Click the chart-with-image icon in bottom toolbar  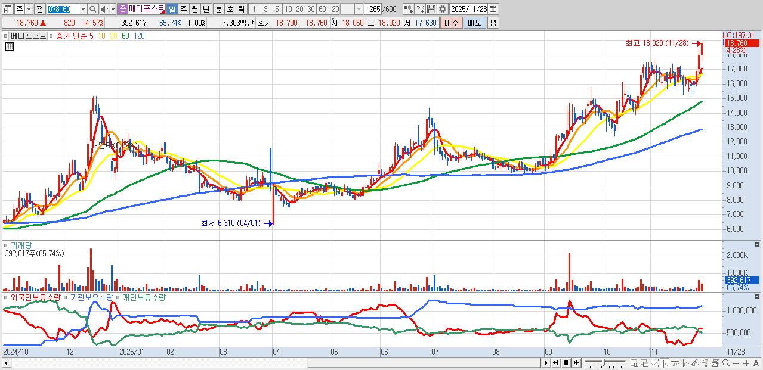click(715, 363)
